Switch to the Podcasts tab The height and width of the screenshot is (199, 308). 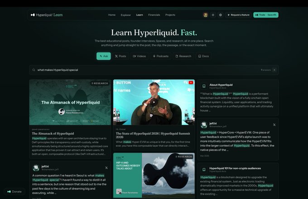pyautogui.click(x=161, y=56)
